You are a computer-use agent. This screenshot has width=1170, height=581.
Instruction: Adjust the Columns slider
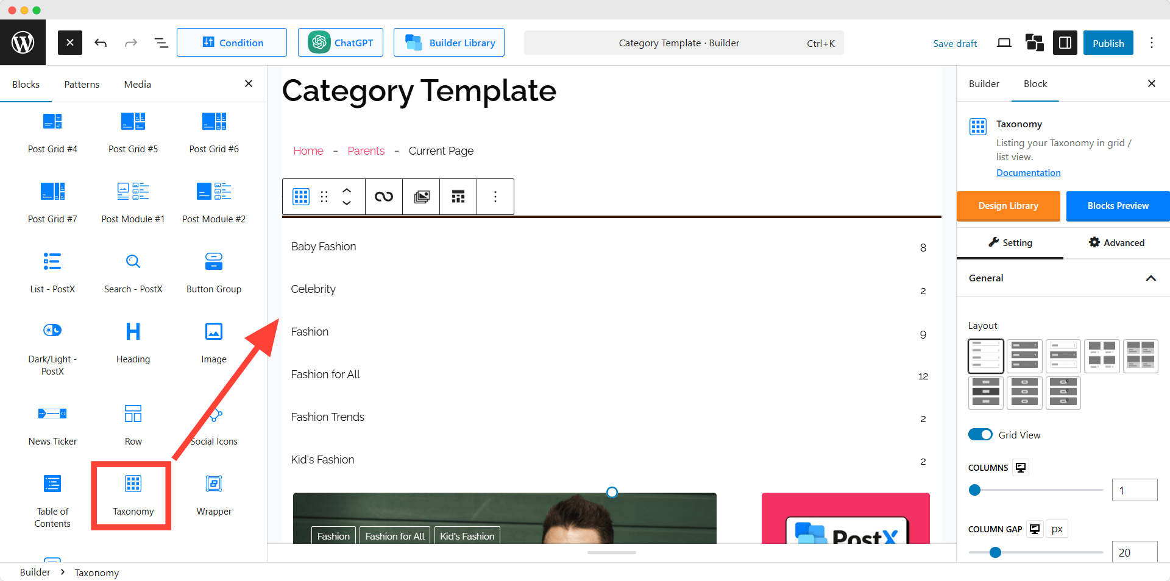pyautogui.click(x=1036, y=490)
